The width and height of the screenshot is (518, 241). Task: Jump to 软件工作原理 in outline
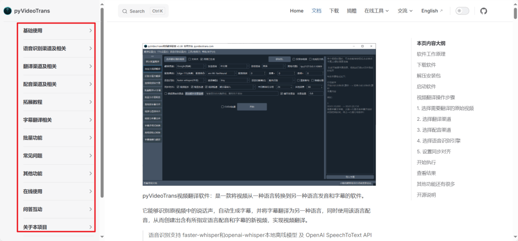[x=431, y=54]
